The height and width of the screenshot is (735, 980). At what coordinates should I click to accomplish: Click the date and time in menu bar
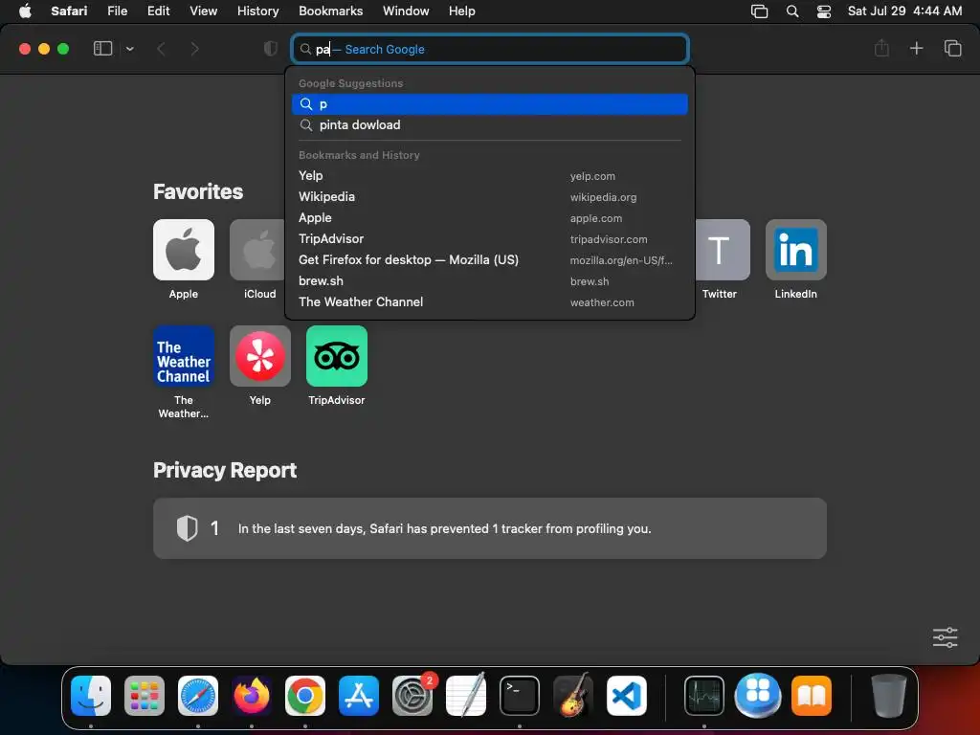coord(904,11)
